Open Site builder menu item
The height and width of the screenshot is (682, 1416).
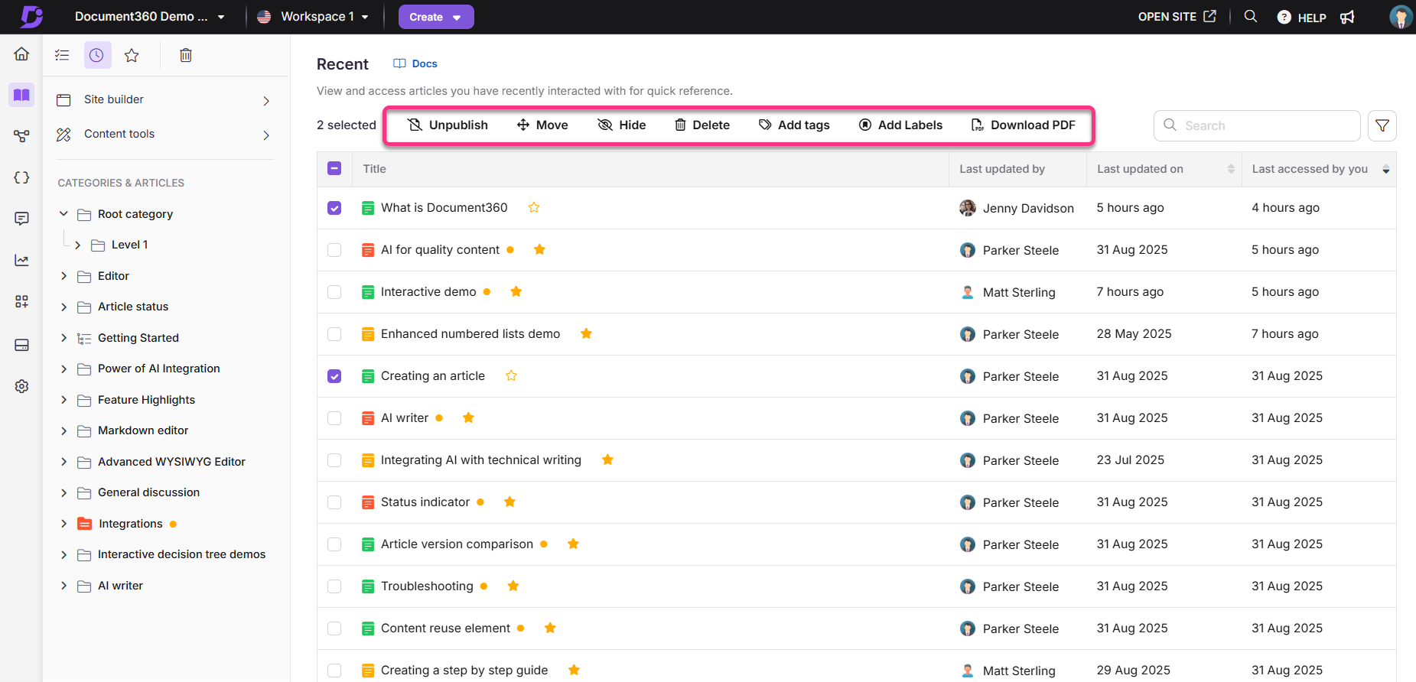[164, 99]
